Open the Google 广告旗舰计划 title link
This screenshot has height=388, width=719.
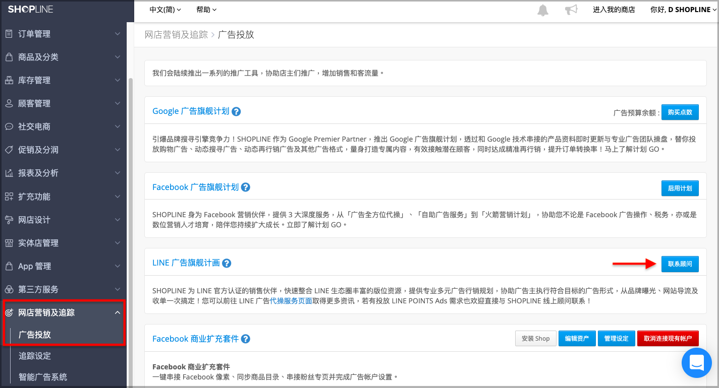pyautogui.click(x=191, y=111)
